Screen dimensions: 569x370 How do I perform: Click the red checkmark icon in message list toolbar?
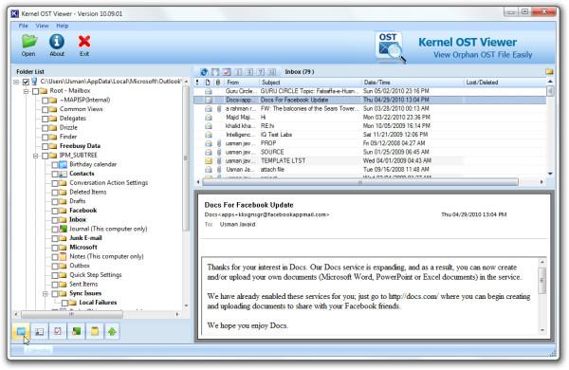[227, 72]
